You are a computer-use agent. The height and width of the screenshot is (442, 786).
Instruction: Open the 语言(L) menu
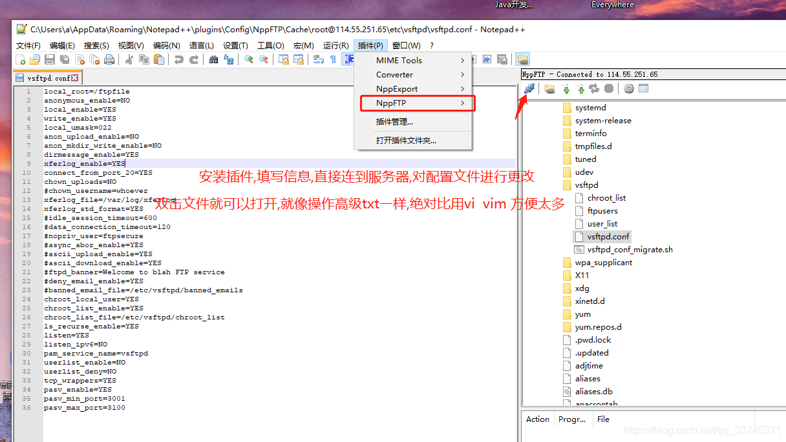tap(202, 45)
